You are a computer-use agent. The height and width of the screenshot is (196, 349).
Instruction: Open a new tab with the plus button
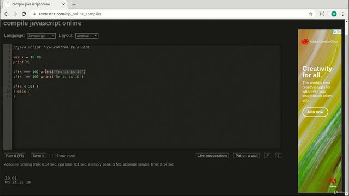coord(74,4)
